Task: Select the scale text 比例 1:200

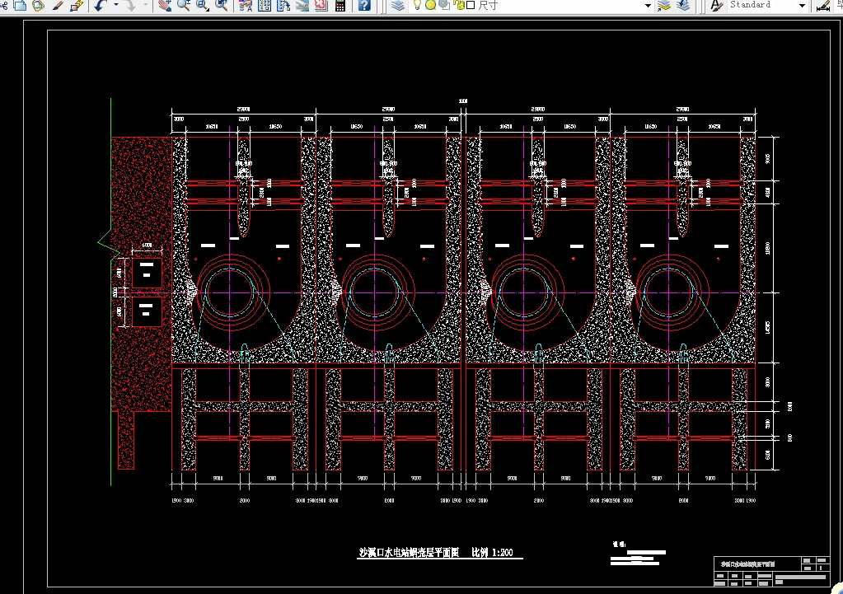Action: (493, 552)
